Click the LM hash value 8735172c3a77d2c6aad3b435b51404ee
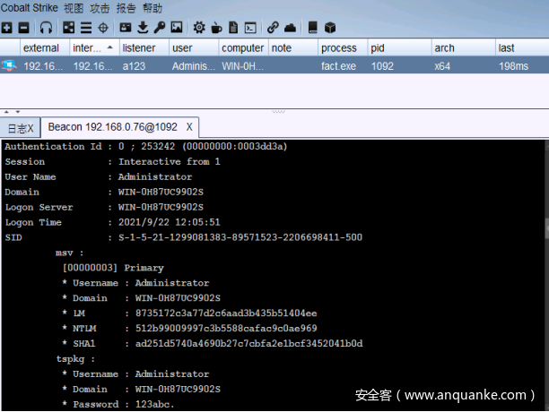The width and height of the screenshot is (549, 412). pyautogui.click(x=226, y=313)
